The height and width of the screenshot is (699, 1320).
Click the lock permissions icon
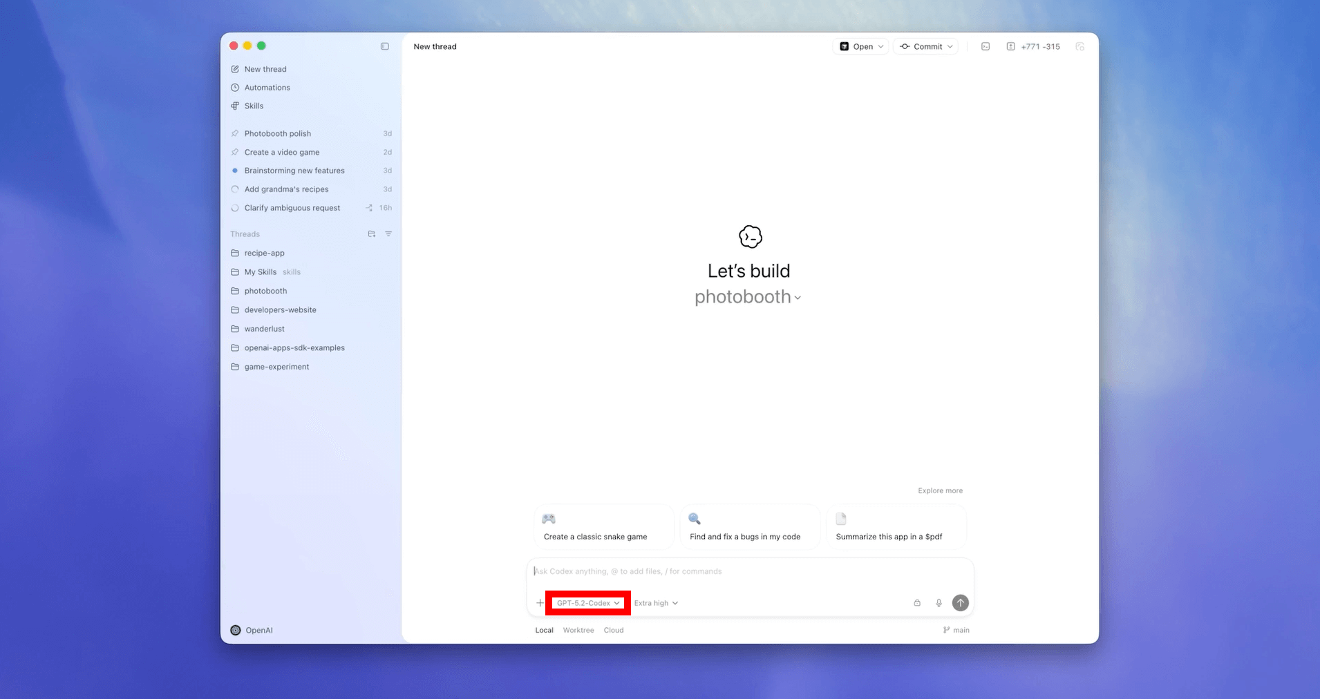[917, 603]
